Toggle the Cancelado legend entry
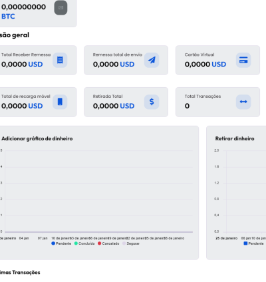The height and width of the screenshot is (282, 266). 108,243
